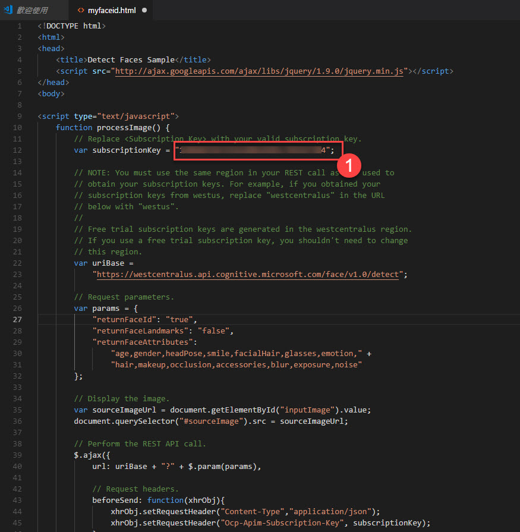The width and height of the screenshot is (520, 532).
Task: Click line number 1 in the gutter
Action: pos(20,26)
